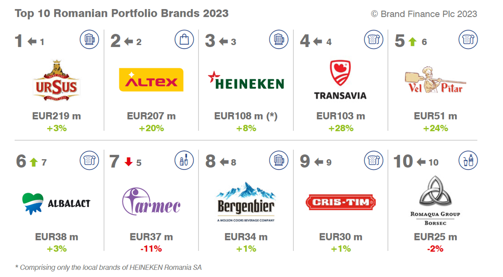Viewport: 503px width, 277px height.
Task: Click the bottle and cup icon above Romaqua
Action: tap(468, 160)
